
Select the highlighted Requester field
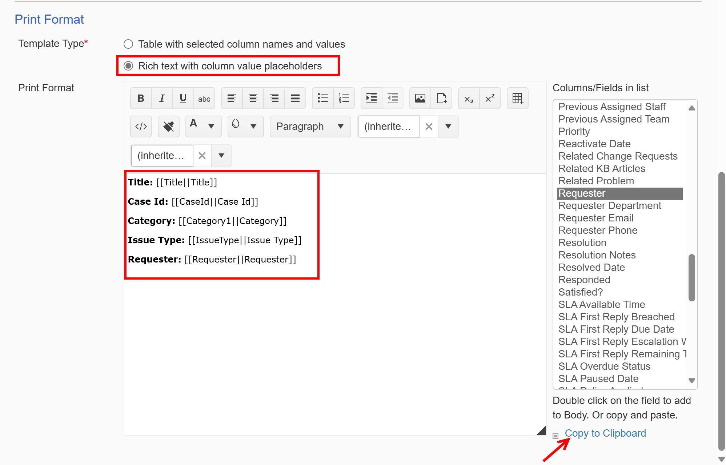coord(620,193)
